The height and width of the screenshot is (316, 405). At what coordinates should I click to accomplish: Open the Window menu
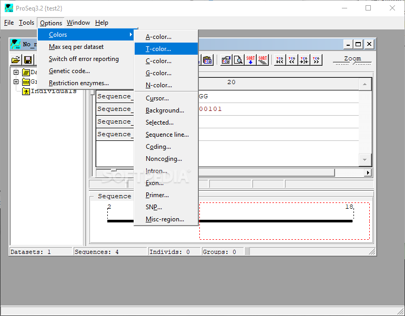pyautogui.click(x=78, y=23)
